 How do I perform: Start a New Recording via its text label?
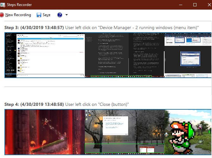click(18, 15)
